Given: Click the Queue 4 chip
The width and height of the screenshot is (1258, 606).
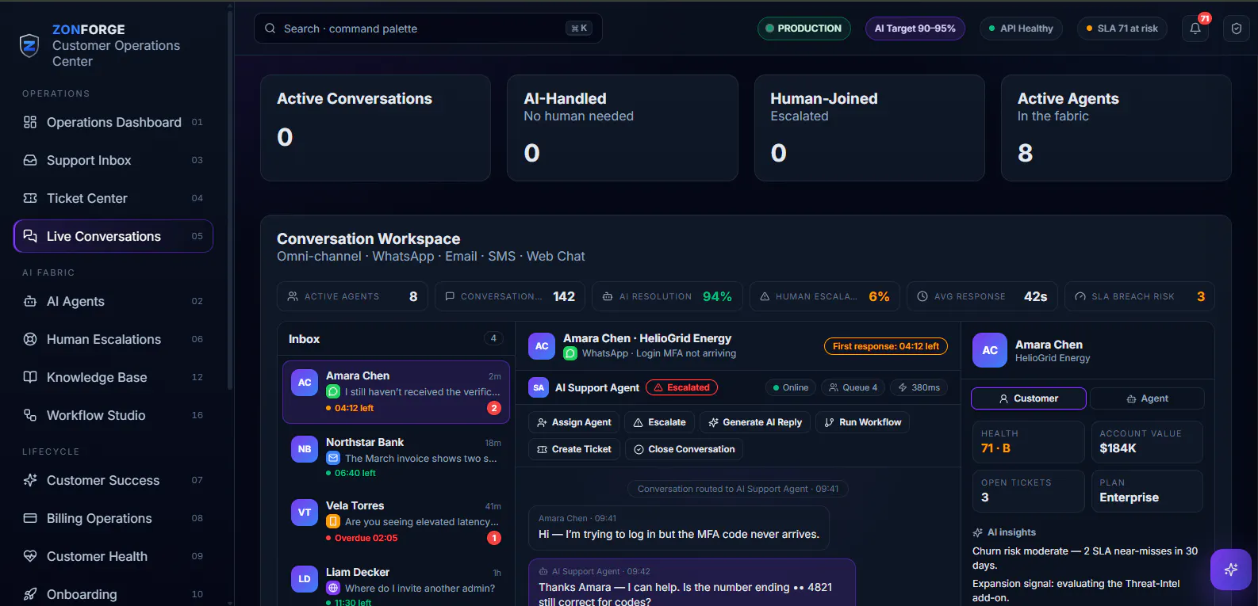Looking at the screenshot, I should (853, 387).
